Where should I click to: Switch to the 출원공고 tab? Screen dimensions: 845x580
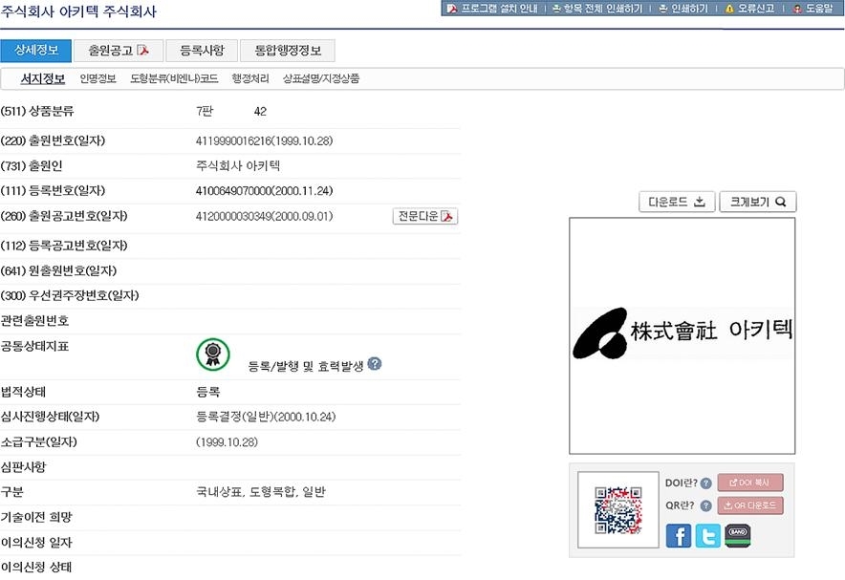point(119,51)
